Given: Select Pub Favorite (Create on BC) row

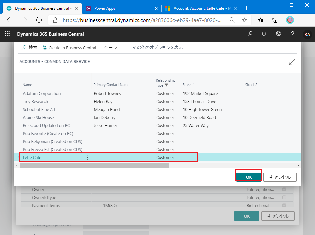Looking at the screenshot, I should pyautogui.click(x=157, y=134).
